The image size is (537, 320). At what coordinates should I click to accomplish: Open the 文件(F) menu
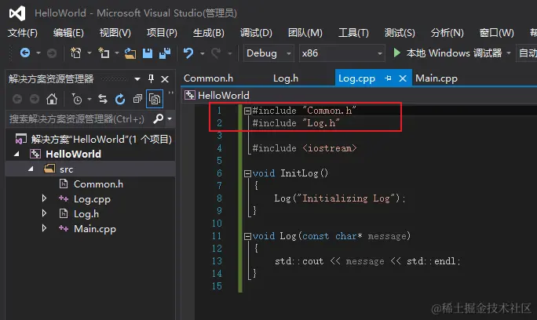[x=23, y=33]
